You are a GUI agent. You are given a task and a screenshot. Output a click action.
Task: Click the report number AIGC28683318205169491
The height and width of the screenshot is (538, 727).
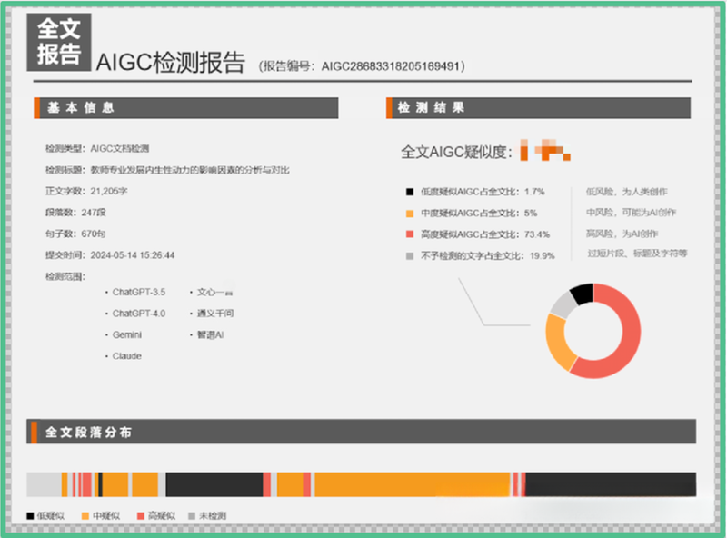[x=393, y=65]
